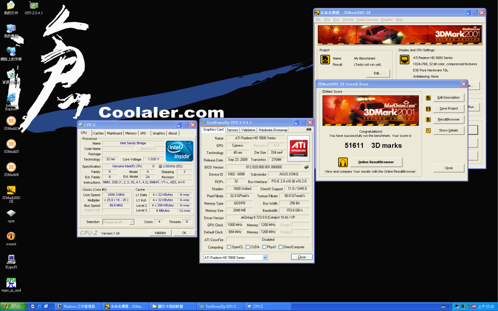Open the Sensors tab in GPU-Z
Image resolution: width=498 pixels, height=311 pixels.
(x=232, y=130)
